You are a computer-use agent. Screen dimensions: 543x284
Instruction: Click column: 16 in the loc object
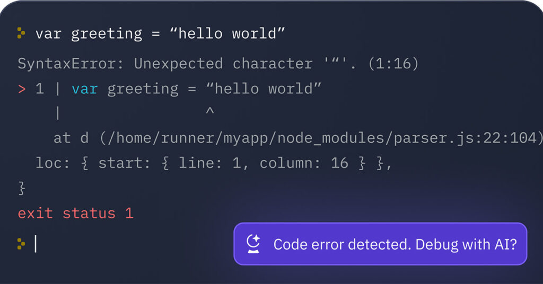[303, 163]
